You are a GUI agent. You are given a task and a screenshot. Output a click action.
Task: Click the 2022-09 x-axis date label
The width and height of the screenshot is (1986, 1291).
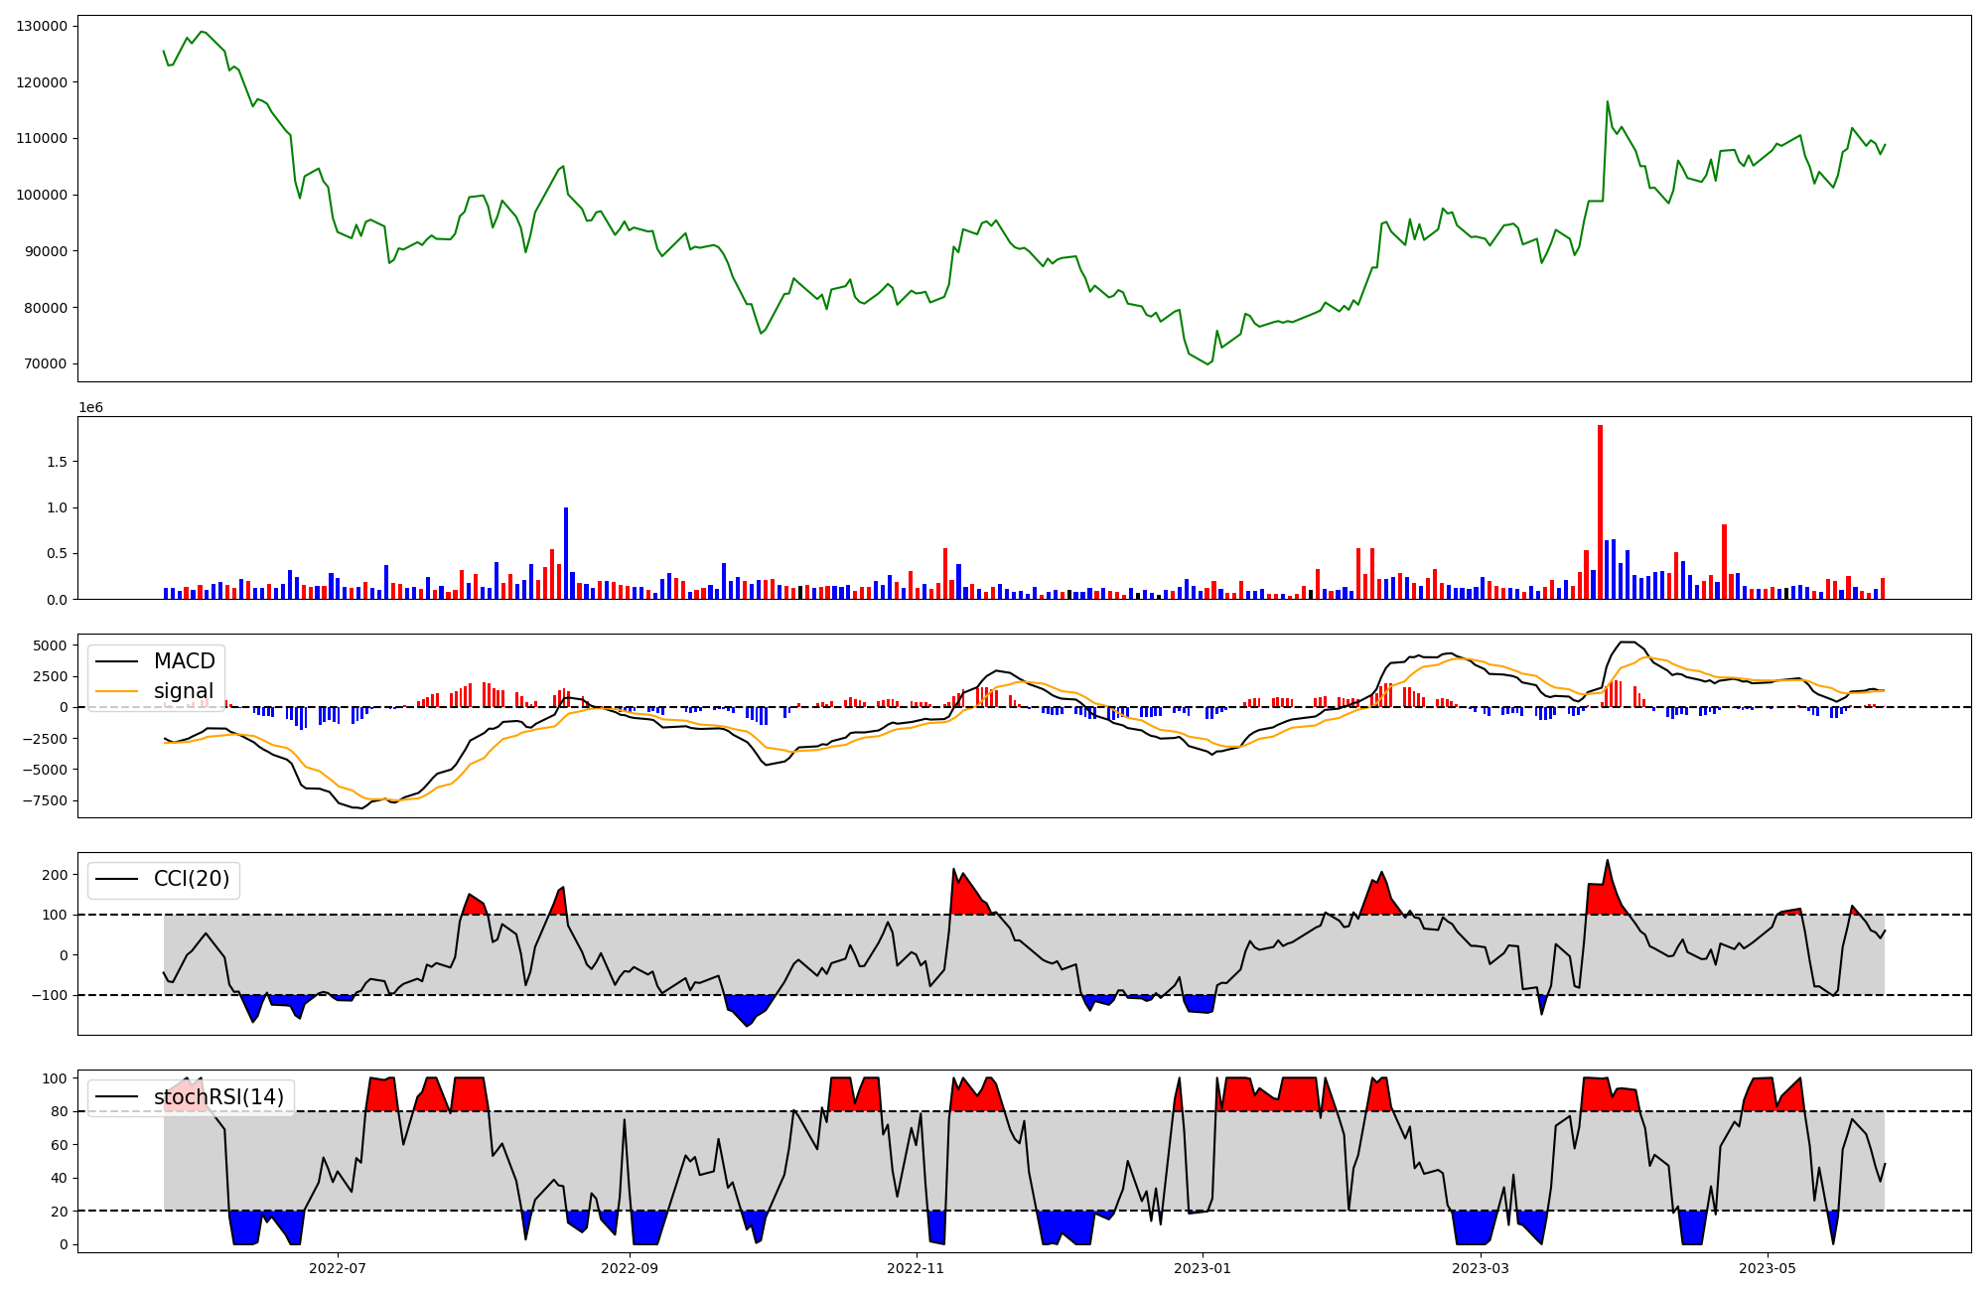click(629, 1268)
